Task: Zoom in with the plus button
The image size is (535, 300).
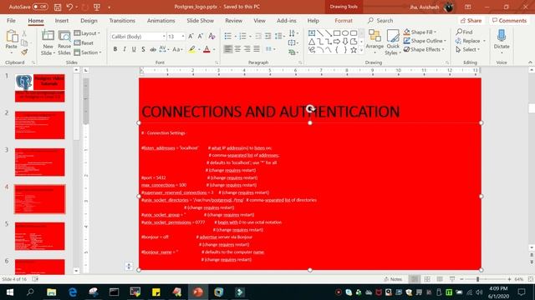Action: [x=509, y=279]
